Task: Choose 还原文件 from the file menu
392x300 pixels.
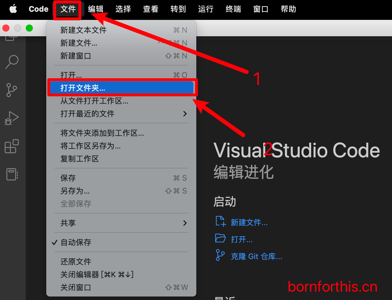Action: [x=121, y=262]
